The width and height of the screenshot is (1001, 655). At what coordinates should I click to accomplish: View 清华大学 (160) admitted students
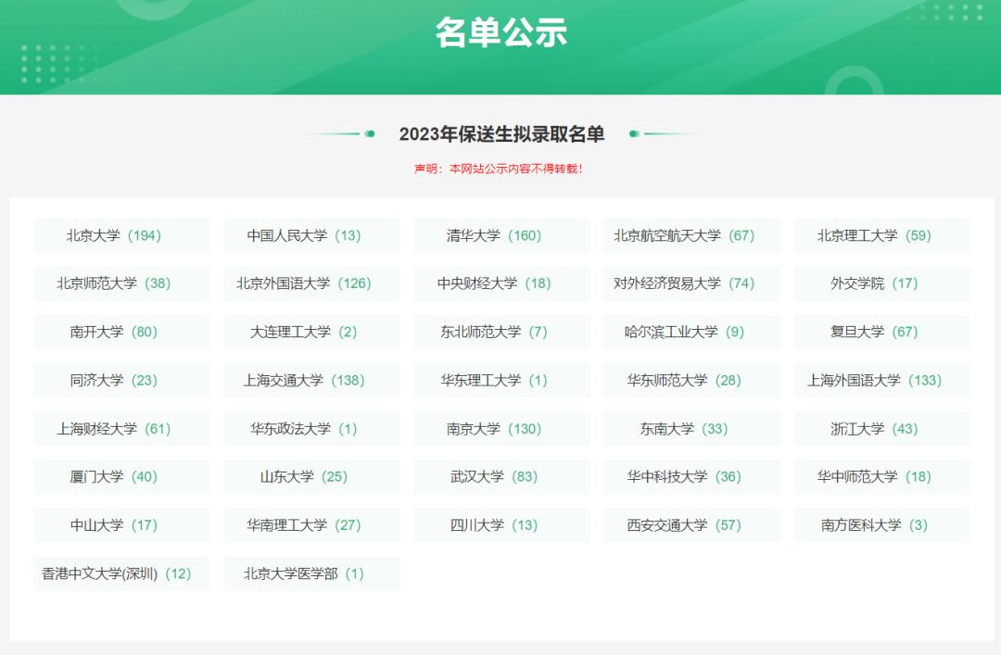pos(501,235)
